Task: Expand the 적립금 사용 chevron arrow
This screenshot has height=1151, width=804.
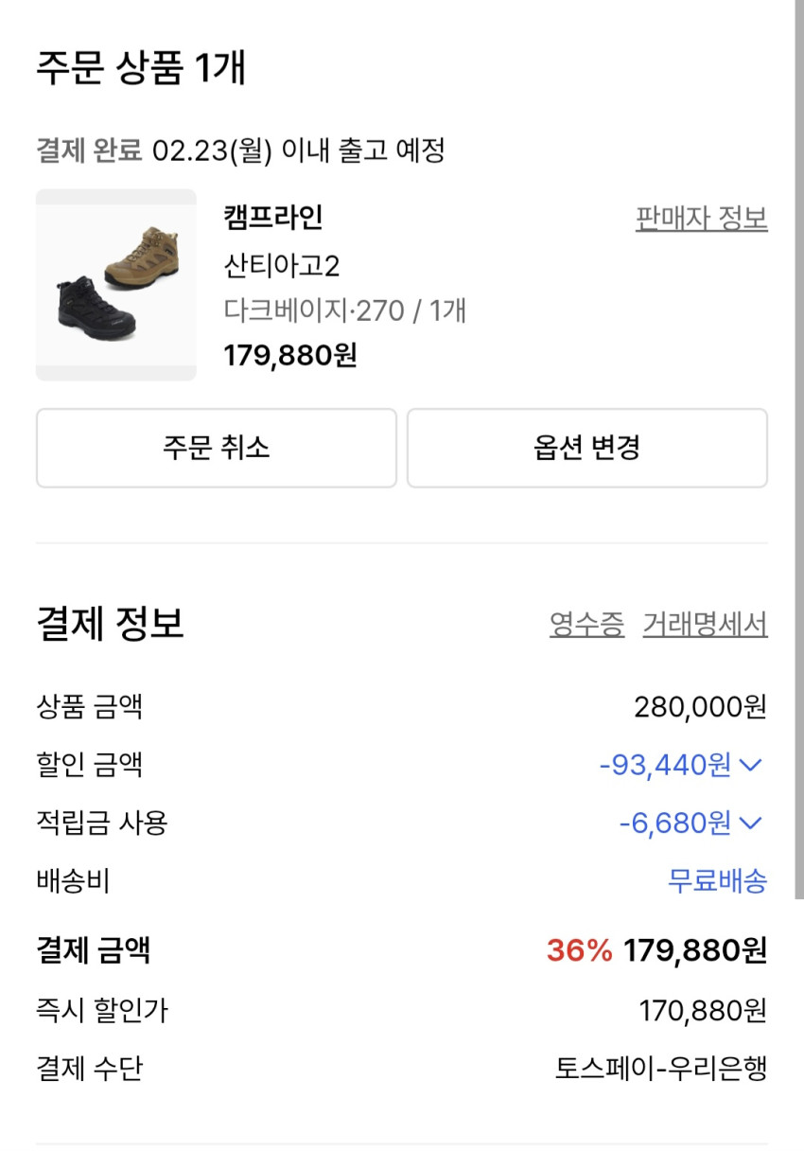Action: [750, 823]
